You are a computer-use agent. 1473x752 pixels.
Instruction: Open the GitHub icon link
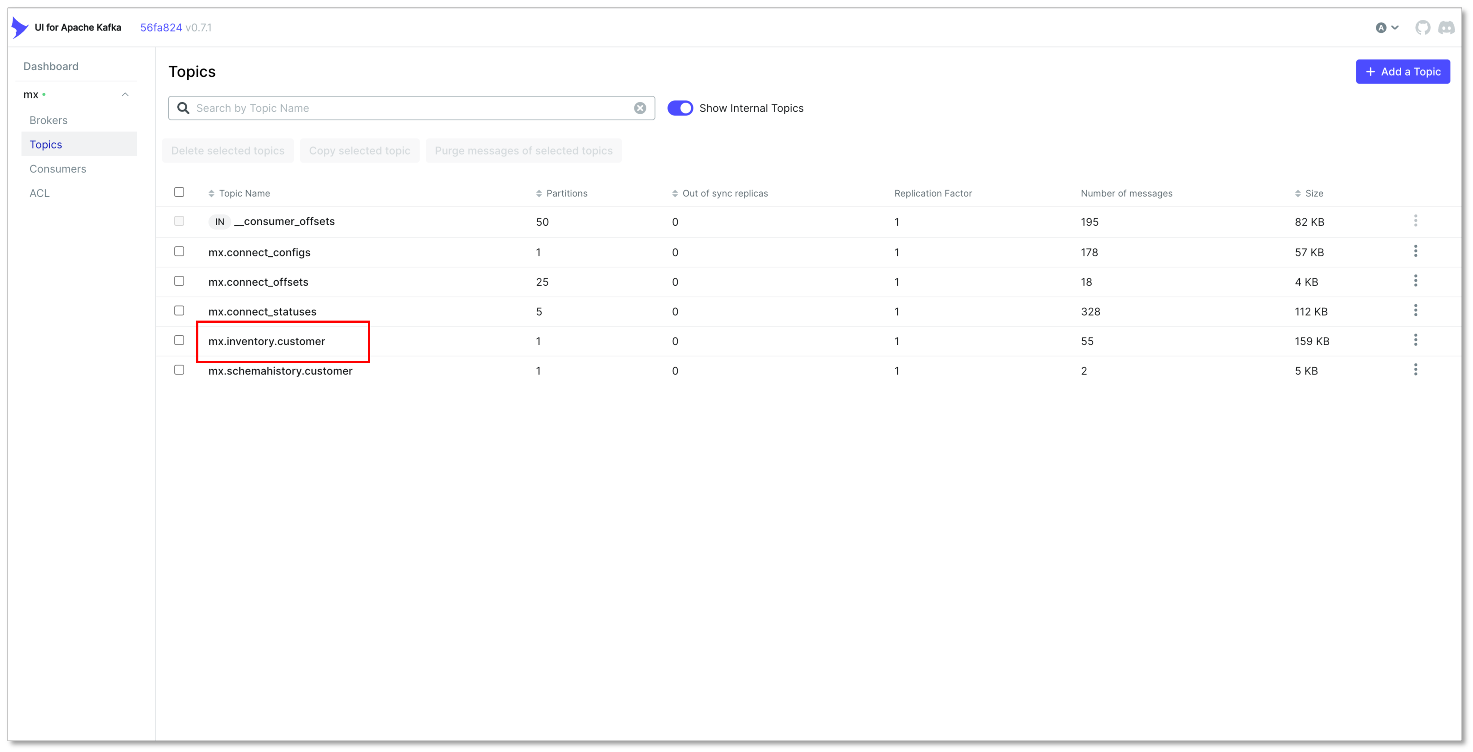1423,27
